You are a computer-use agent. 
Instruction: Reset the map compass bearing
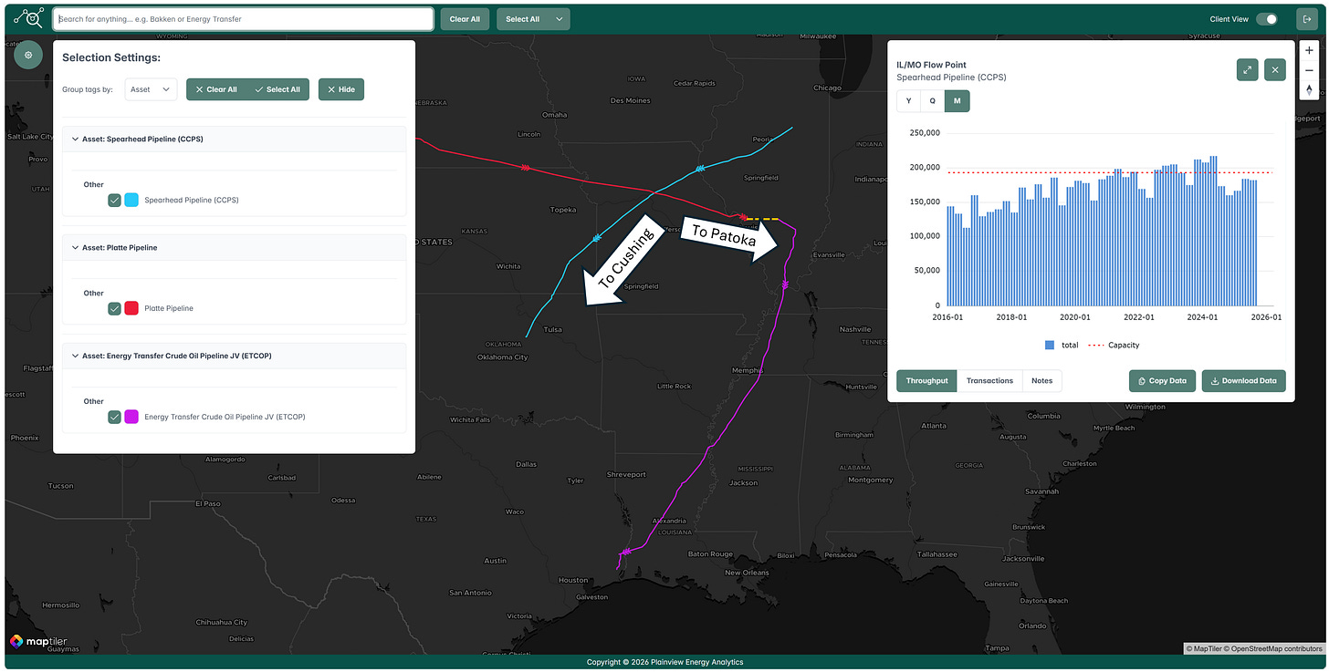point(1309,89)
